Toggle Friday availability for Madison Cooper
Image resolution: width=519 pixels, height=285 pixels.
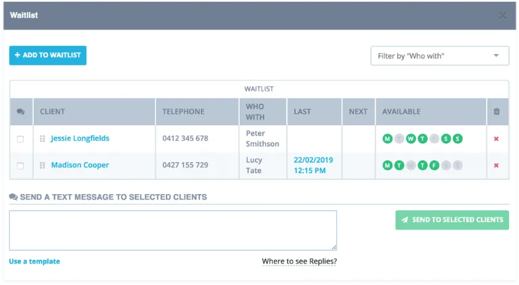pos(434,165)
